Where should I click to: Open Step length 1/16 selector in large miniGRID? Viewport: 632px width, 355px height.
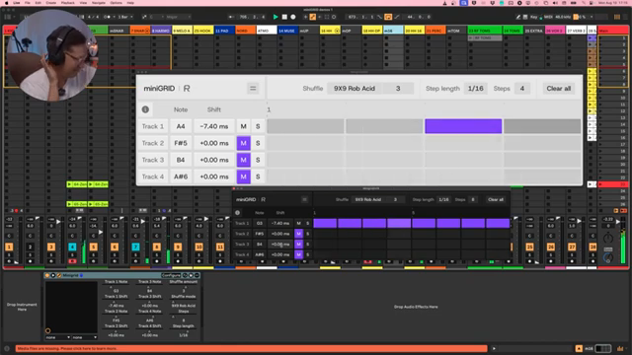(476, 88)
